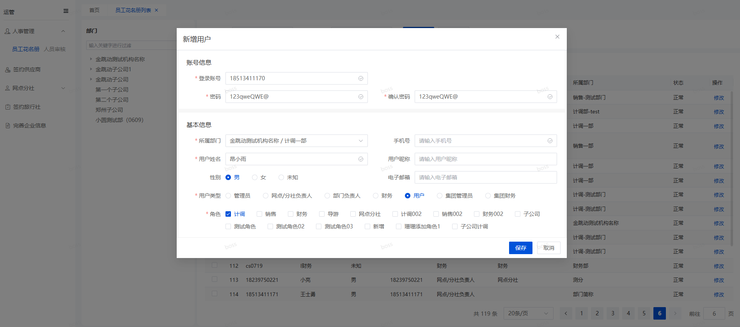
Task: Click next page arrow in pagination
Action: pos(675,313)
